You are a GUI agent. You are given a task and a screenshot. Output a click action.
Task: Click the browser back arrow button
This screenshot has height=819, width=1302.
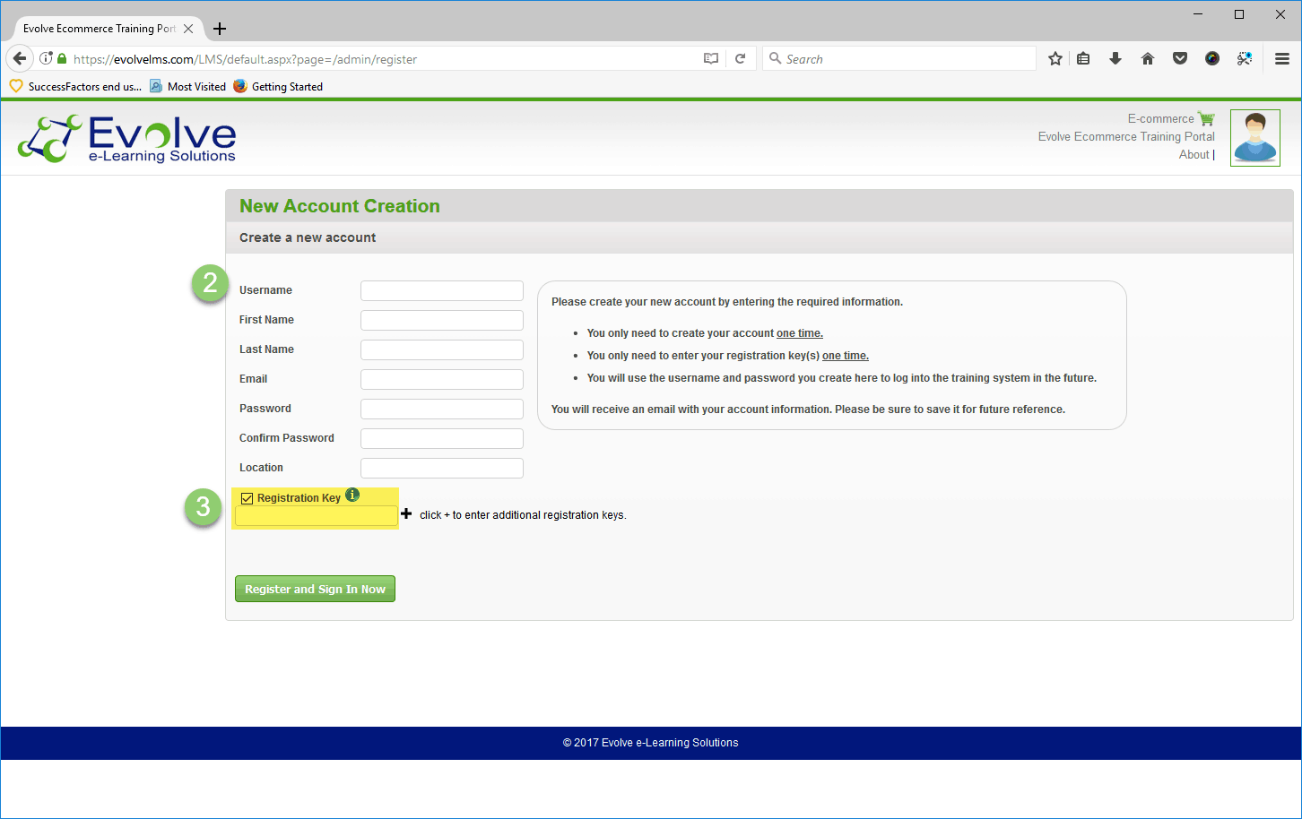pos(20,59)
